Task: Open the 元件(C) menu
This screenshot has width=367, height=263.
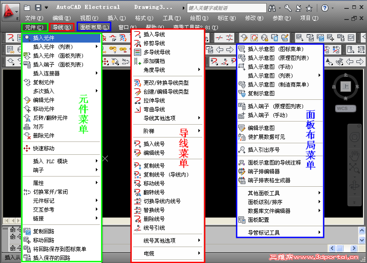Action: coord(35,27)
